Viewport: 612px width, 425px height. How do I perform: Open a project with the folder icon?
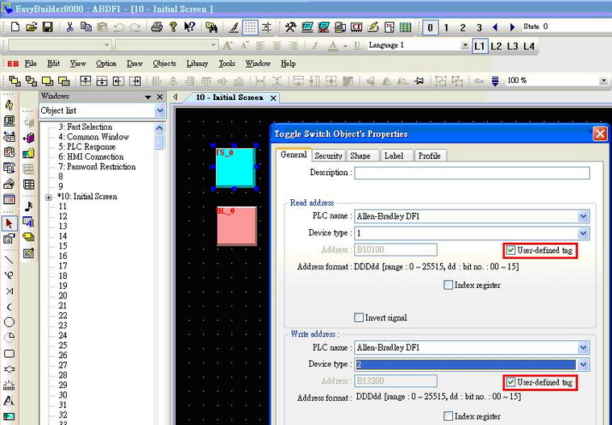pyautogui.click(x=31, y=27)
